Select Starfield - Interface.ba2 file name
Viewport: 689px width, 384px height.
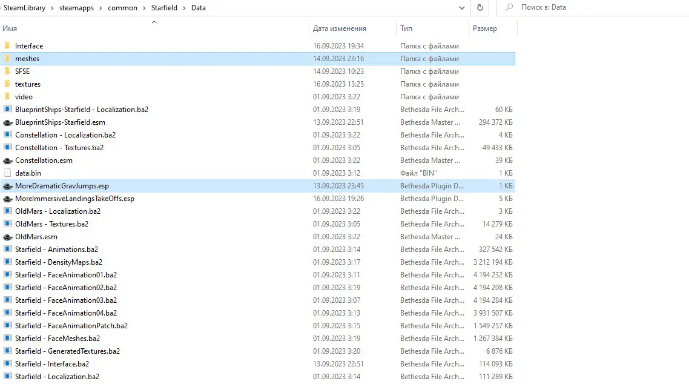pyautogui.click(x=52, y=364)
